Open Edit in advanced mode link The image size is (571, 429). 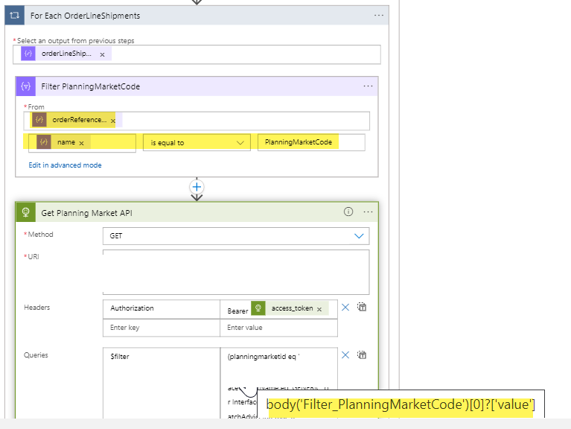coord(66,165)
